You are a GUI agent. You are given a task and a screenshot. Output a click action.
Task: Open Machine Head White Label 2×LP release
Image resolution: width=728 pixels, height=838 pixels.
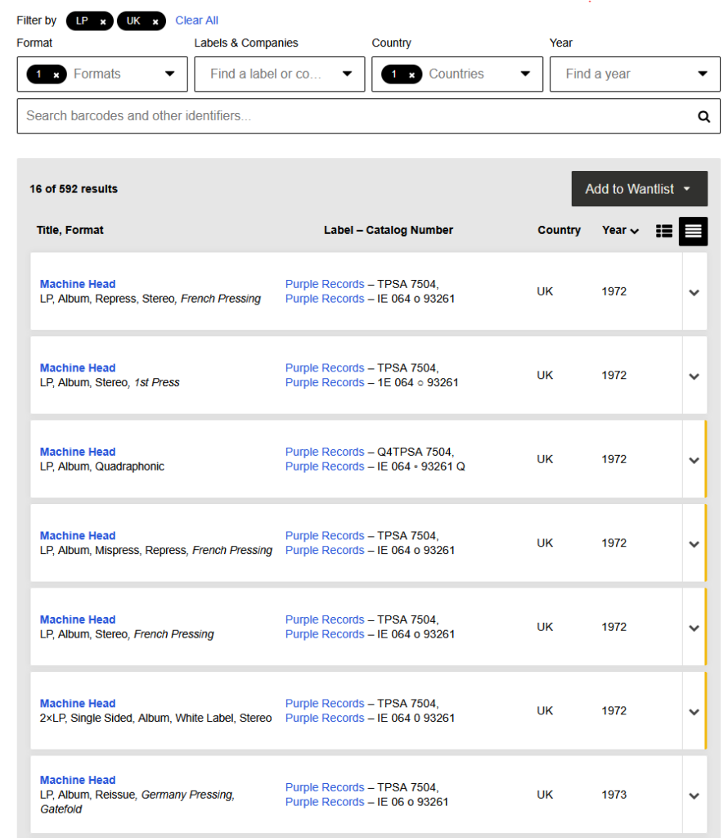78,703
